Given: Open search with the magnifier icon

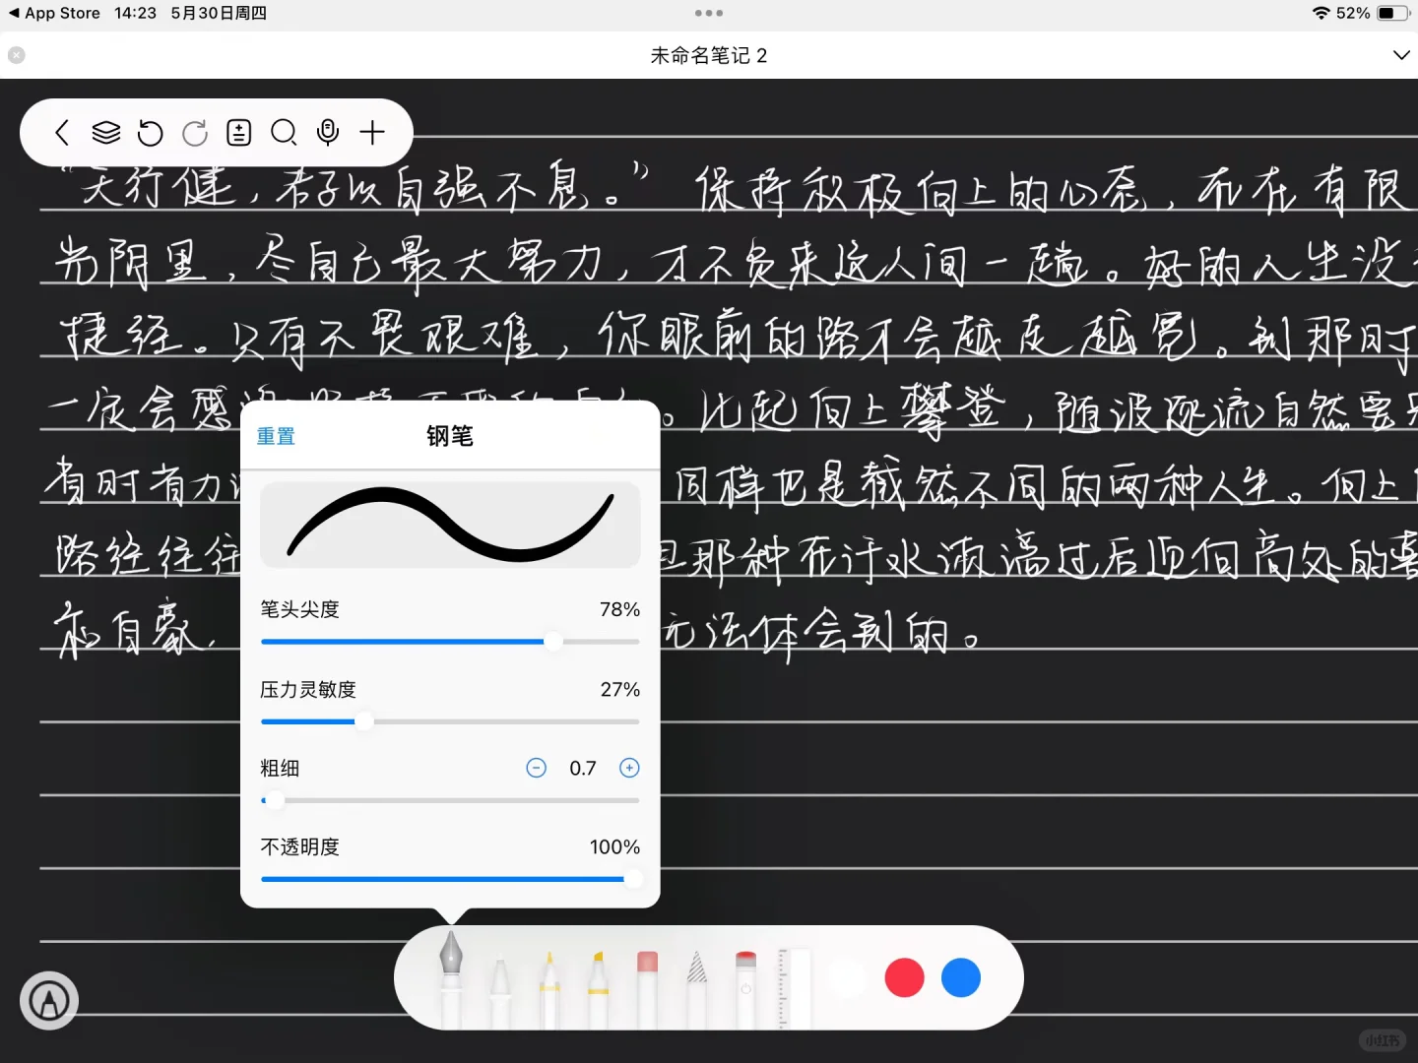Looking at the screenshot, I should pyautogui.click(x=284, y=133).
